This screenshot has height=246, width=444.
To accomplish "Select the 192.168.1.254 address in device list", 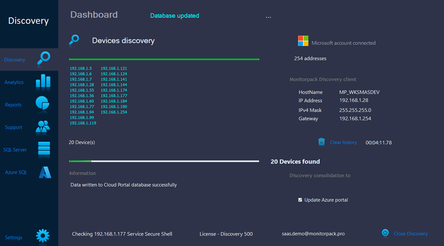I will (x=114, y=112).
